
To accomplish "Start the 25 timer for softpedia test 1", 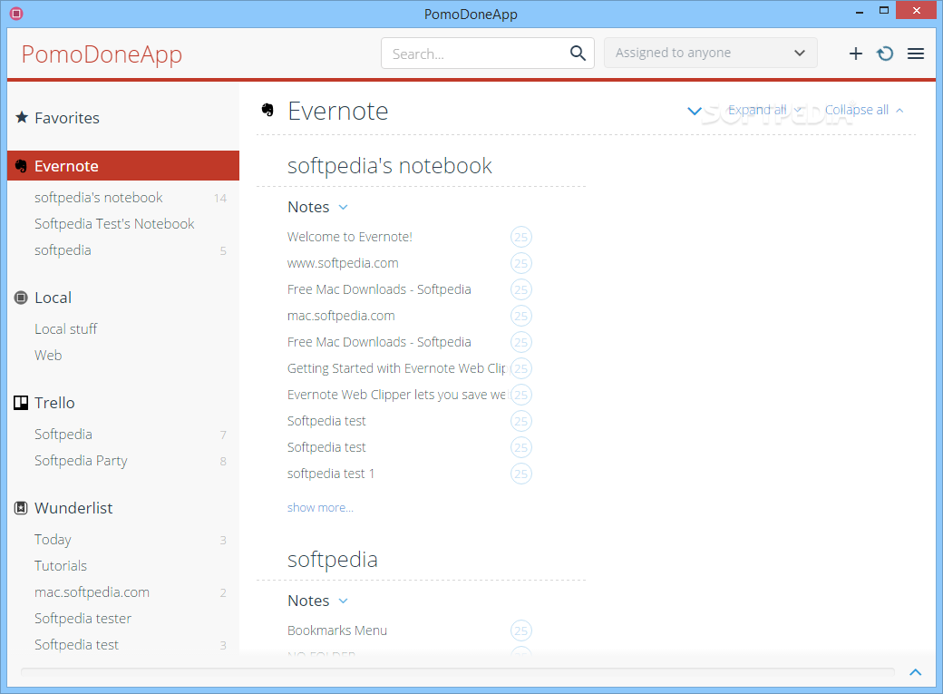I will click(520, 474).
